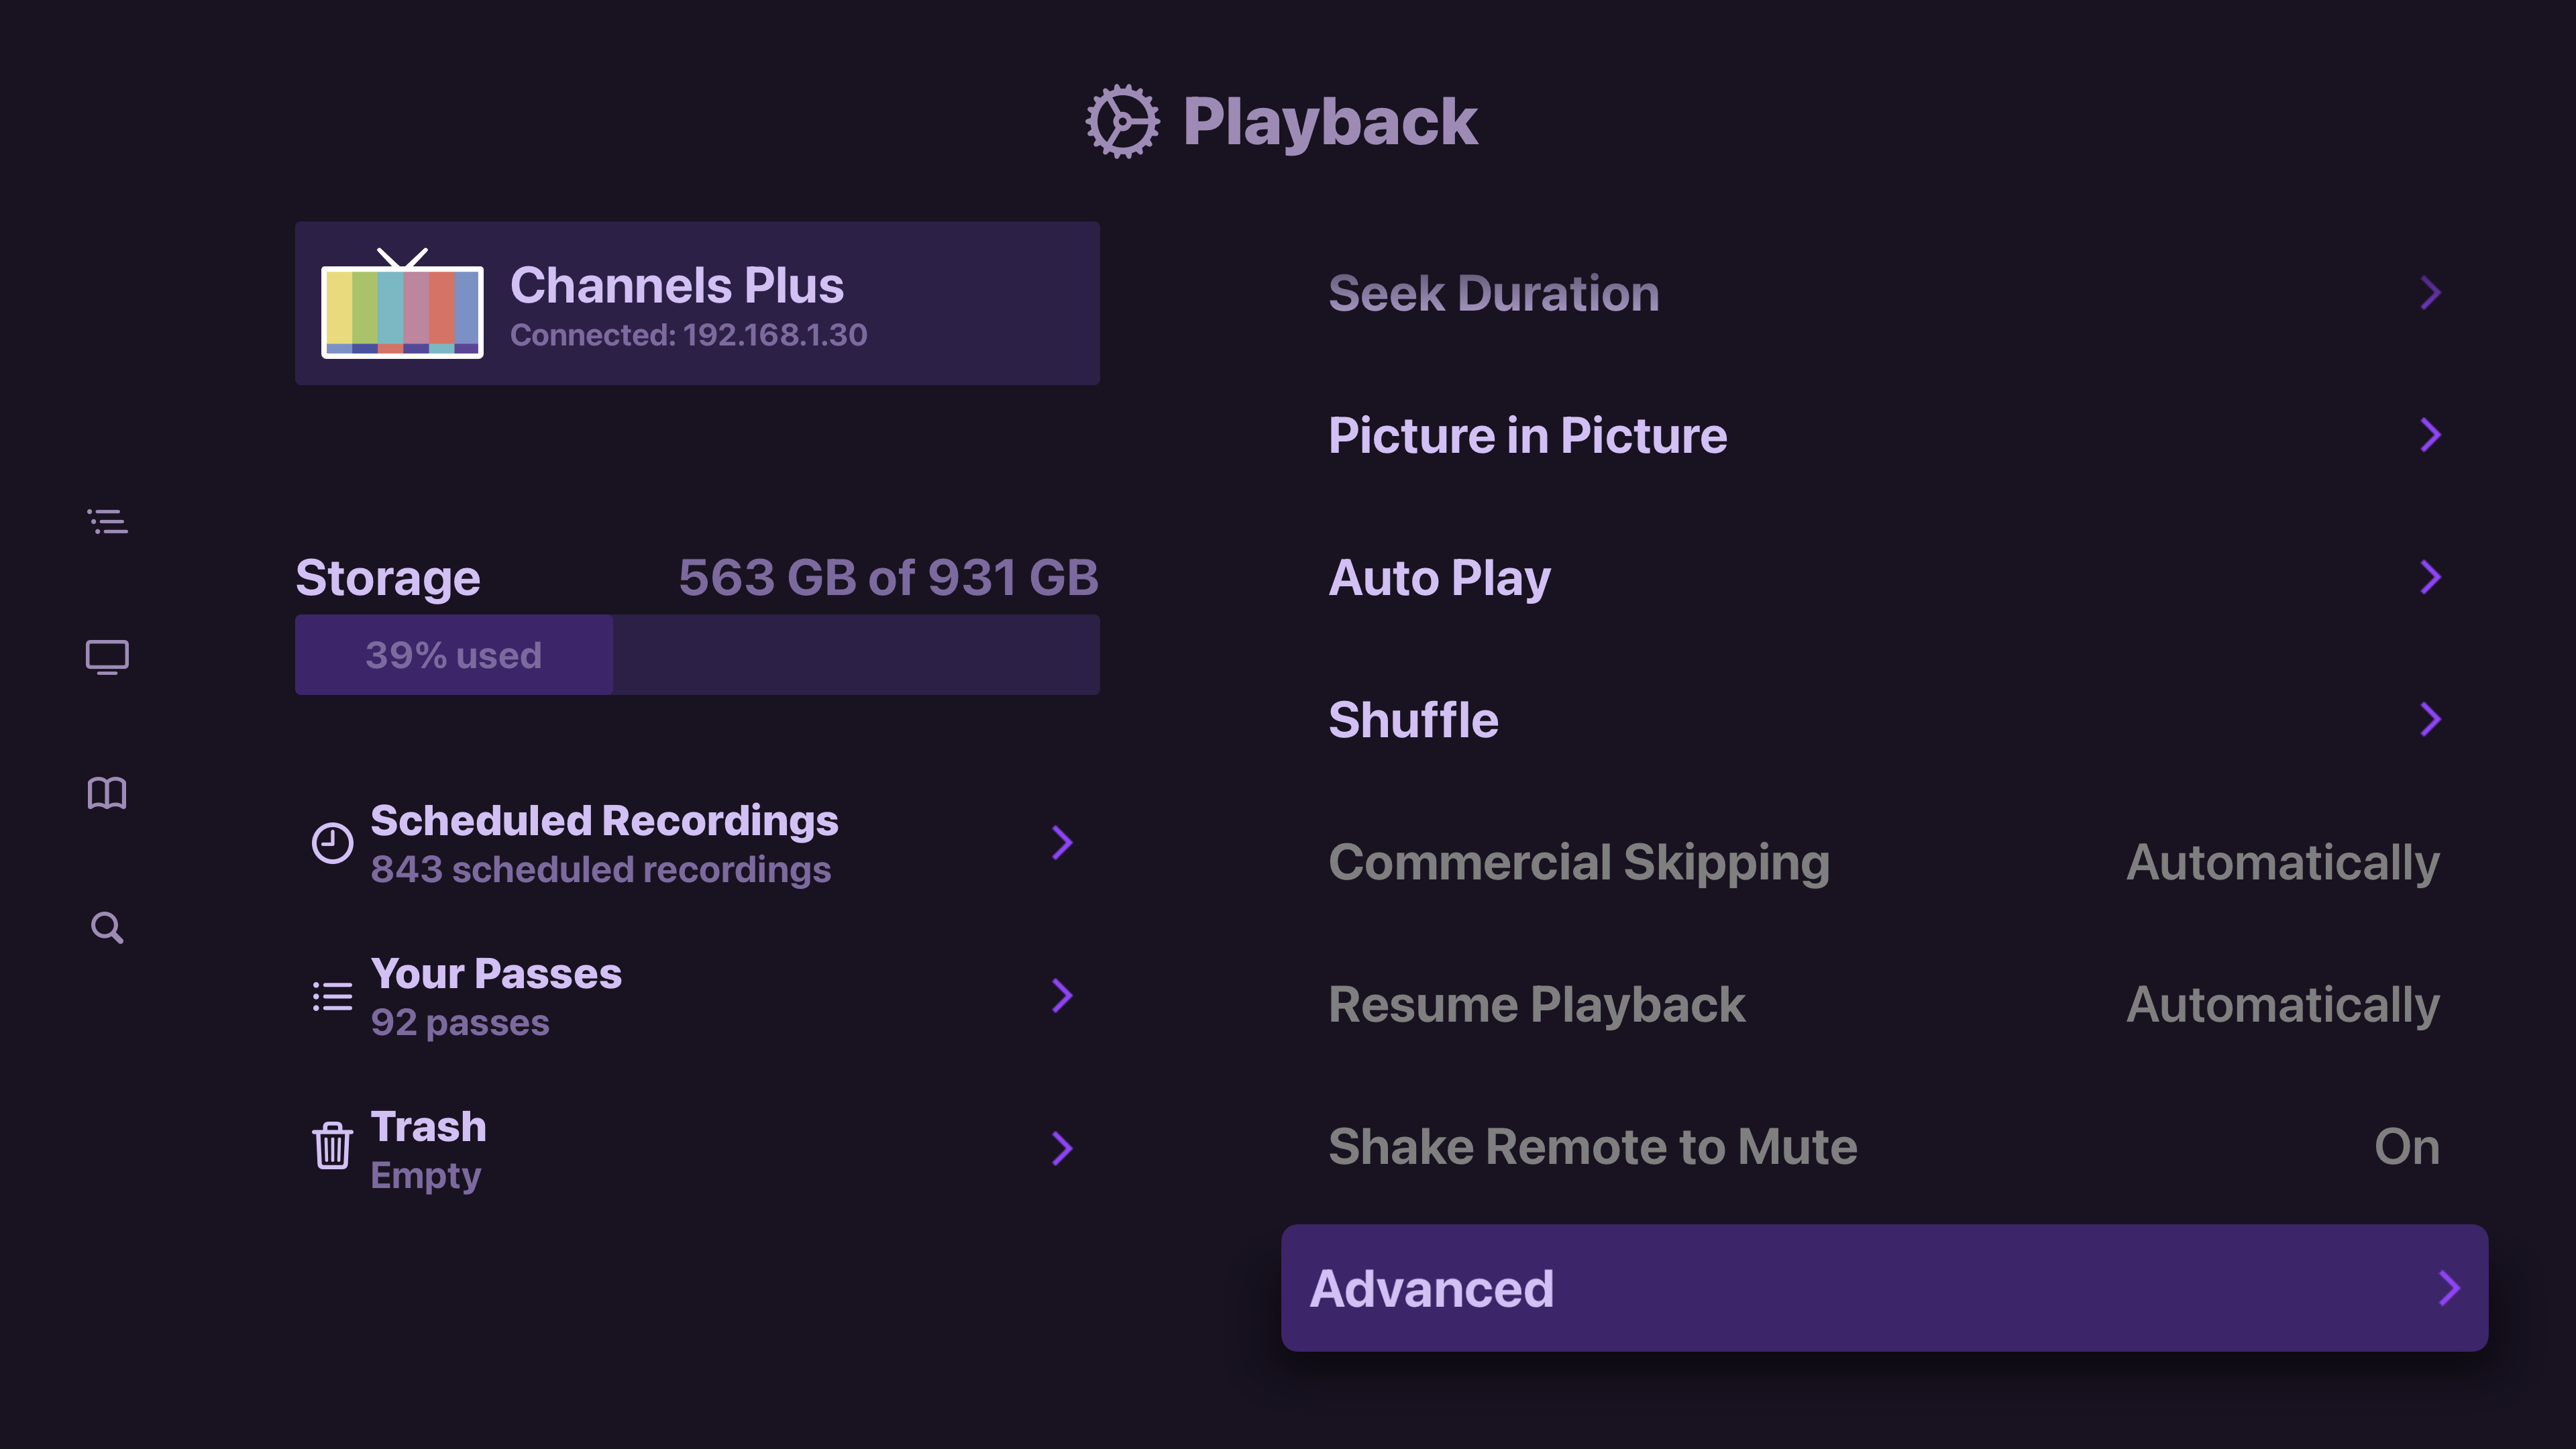Open the TV screen icon in sidebar

[x=107, y=657]
